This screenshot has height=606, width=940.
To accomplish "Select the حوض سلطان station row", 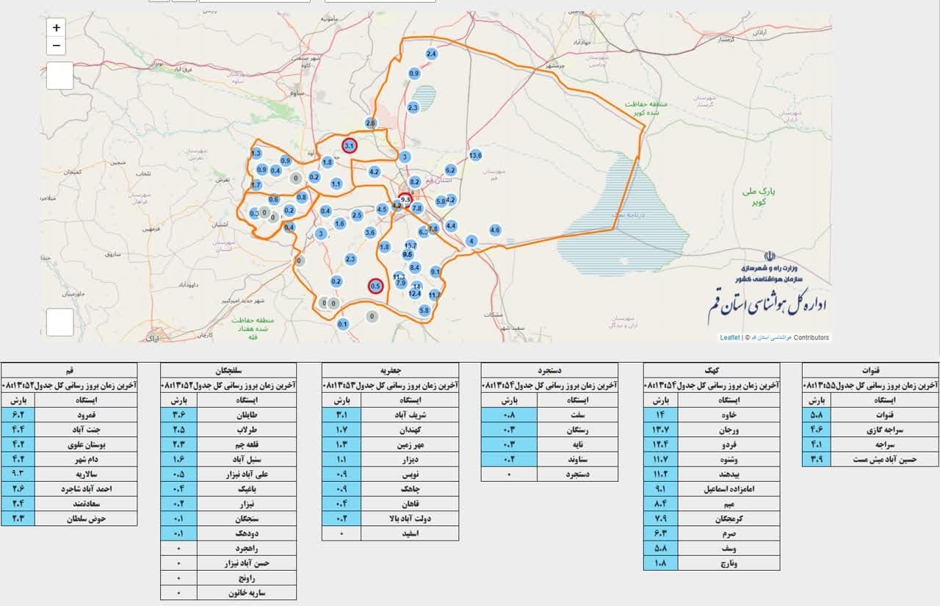I will pyautogui.click(x=70, y=518).
